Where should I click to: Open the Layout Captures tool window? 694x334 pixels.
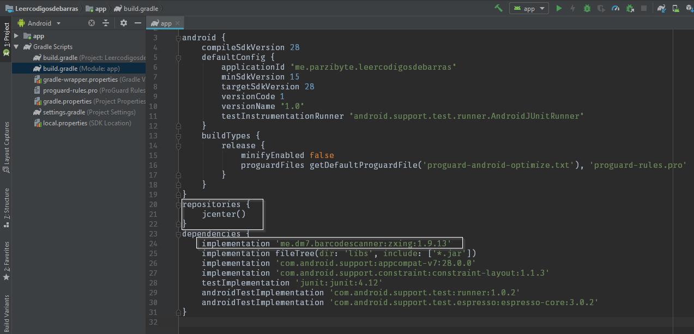pyautogui.click(x=6, y=147)
